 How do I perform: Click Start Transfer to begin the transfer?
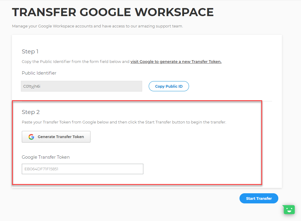coord(259,198)
